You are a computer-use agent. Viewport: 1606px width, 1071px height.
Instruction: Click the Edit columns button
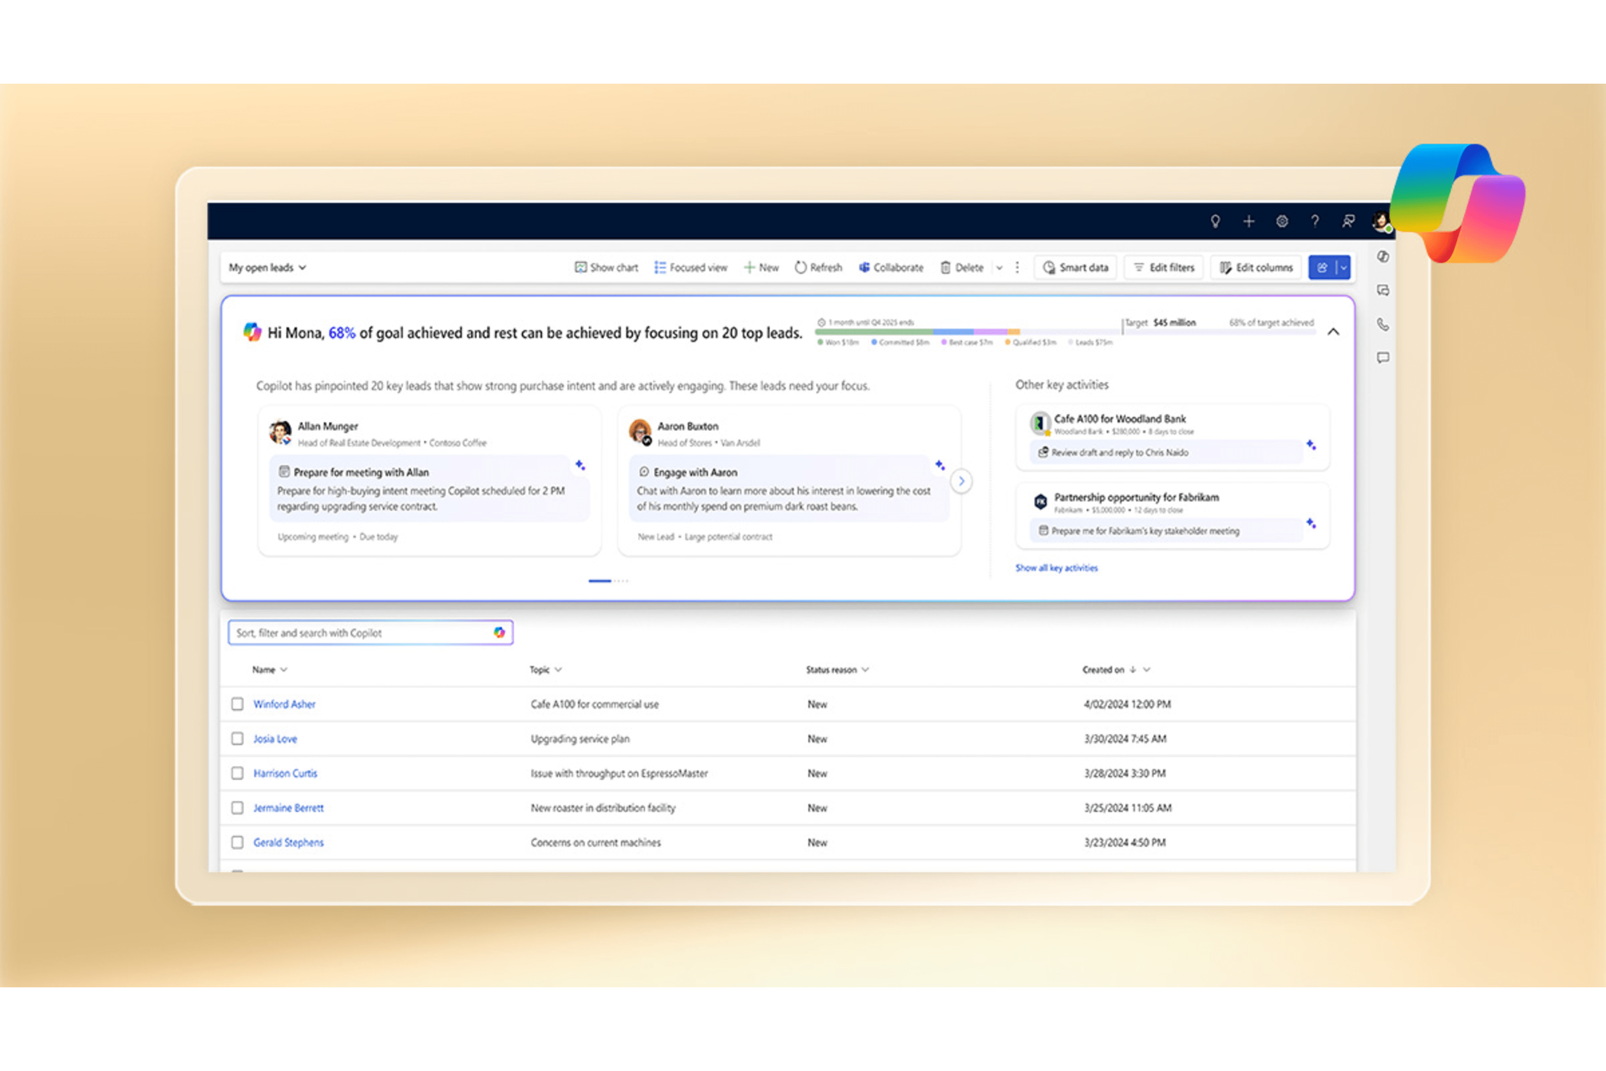coord(1256,268)
